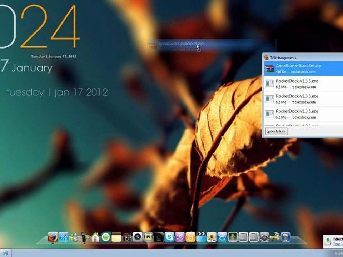Click the 'tuesday | jan 17 2012' widget

pos(57,92)
